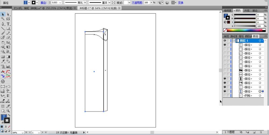Select the Eyedropper tool
The width and height of the screenshot is (269, 135).
click(3, 61)
